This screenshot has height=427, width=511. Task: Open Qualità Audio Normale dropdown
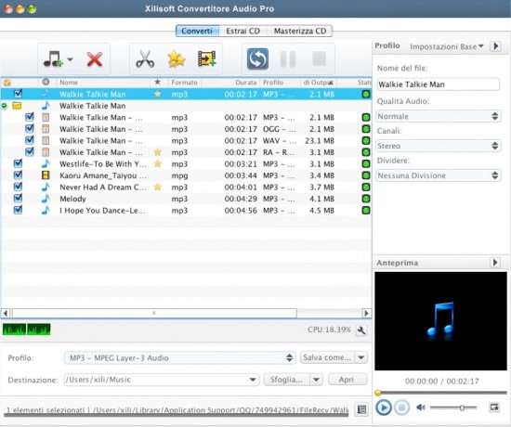click(x=439, y=116)
